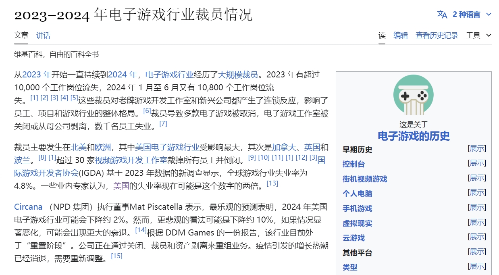Screen dimensions: 499x275
Task: Open citation reference [2]
Action: (44, 98)
